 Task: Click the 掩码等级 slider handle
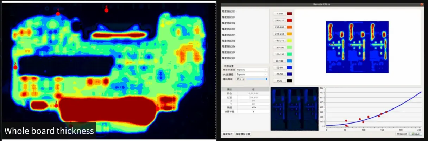(x=266, y=79)
